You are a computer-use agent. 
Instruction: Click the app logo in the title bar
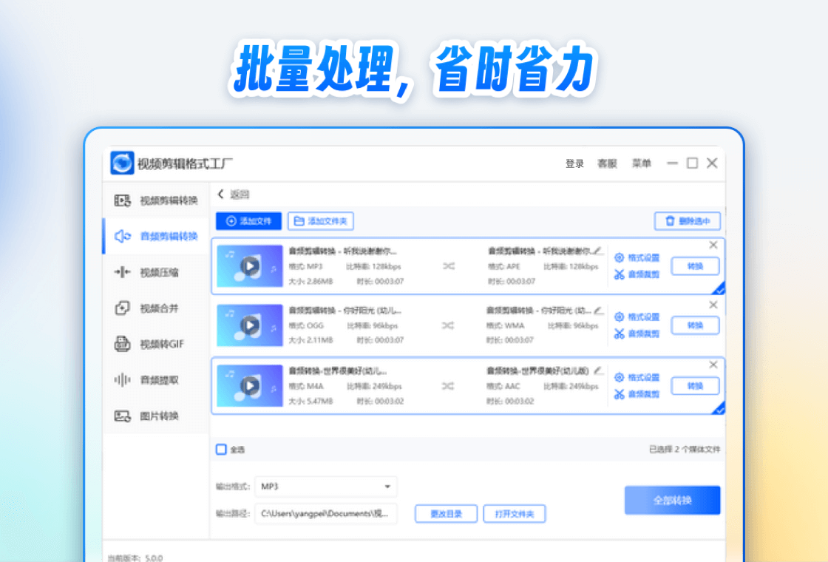point(122,163)
